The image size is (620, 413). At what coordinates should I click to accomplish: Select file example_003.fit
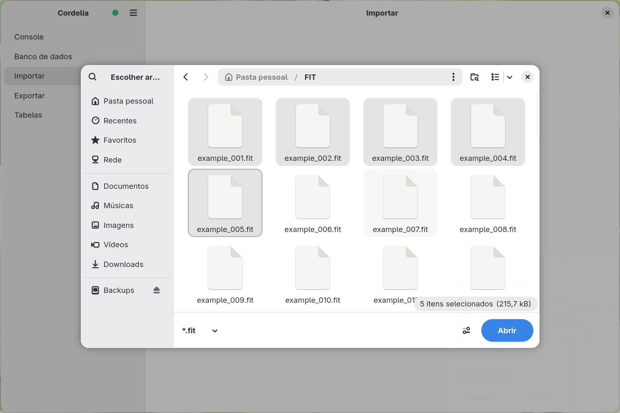[x=400, y=132]
